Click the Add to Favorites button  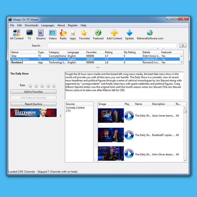pyautogui.click(x=34, y=92)
